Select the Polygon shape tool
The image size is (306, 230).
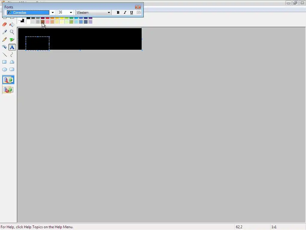pyautogui.click(x=12, y=62)
